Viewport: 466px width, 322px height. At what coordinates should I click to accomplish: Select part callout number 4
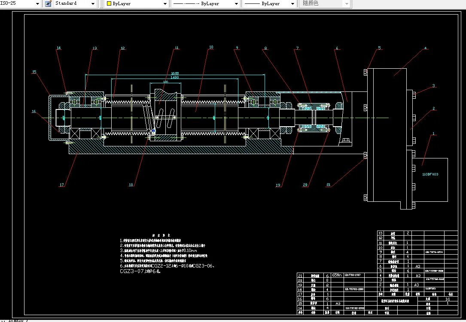(x=425, y=48)
